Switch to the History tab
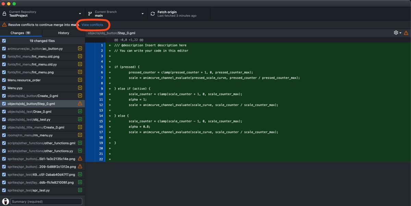This screenshot has height=206, width=411. 63,33
